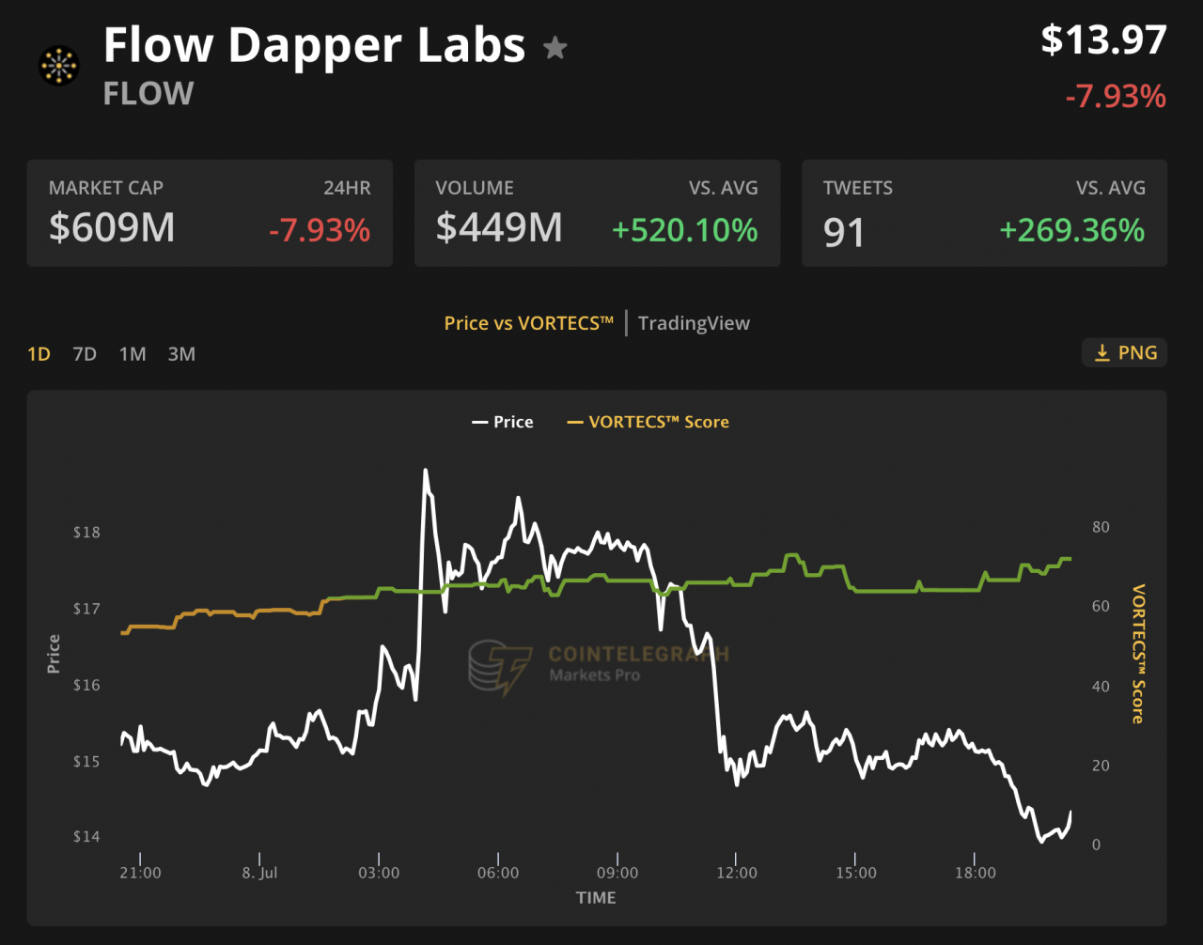Click the Volume $449M card
This screenshot has height=945, width=1203.
pyautogui.click(x=597, y=213)
